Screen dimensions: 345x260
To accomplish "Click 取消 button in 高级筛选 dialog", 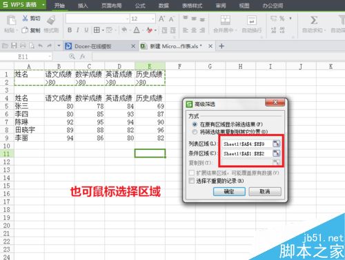I will (265, 191).
